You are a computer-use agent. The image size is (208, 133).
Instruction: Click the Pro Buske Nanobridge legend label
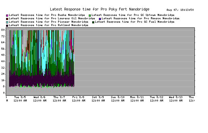click(x=47, y=15)
